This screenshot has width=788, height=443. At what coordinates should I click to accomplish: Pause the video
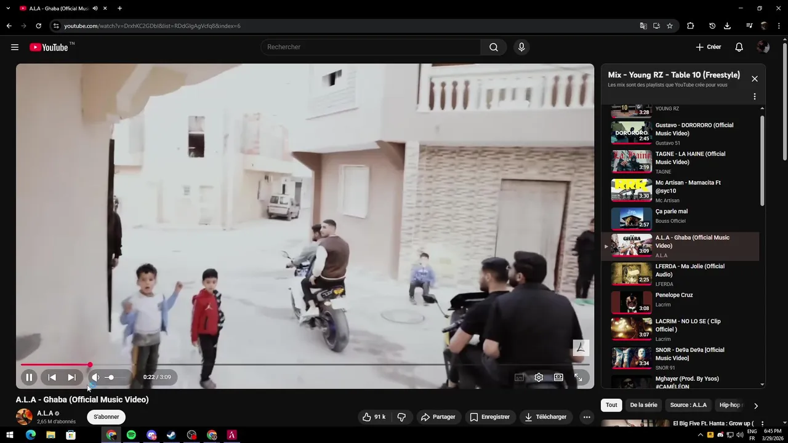pos(29,377)
